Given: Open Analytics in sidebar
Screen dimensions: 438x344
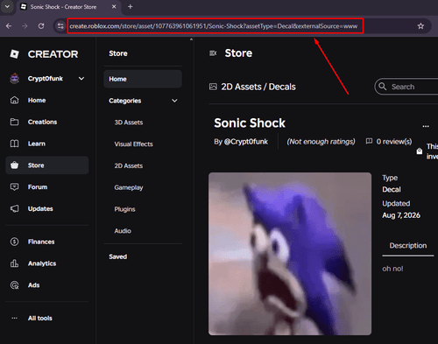Looking at the screenshot, I should 42,263.
